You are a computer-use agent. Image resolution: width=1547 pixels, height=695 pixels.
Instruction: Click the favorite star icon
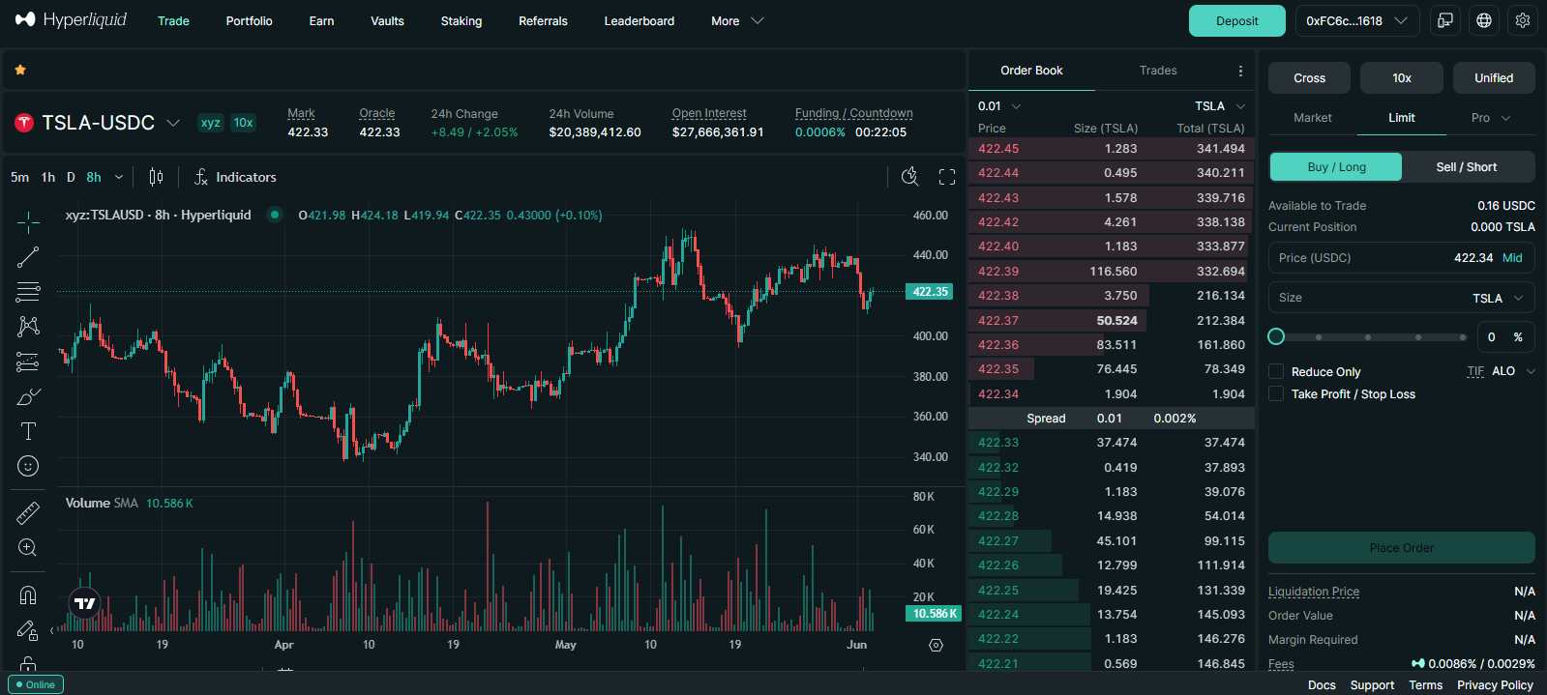pyautogui.click(x=20, y=70)
